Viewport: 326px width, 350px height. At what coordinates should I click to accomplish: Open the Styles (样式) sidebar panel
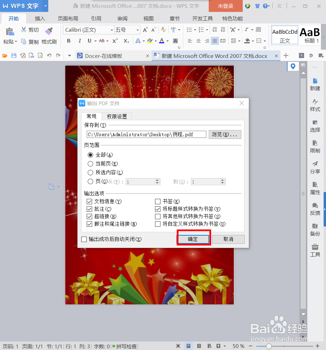pos(315,105)
